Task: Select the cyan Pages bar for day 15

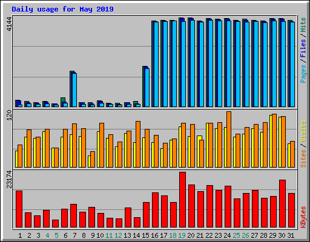Action: pos(147,88)
